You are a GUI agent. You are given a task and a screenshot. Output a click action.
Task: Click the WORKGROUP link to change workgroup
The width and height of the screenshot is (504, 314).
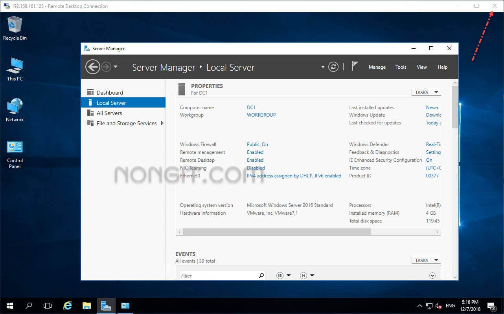pos(261,115)
